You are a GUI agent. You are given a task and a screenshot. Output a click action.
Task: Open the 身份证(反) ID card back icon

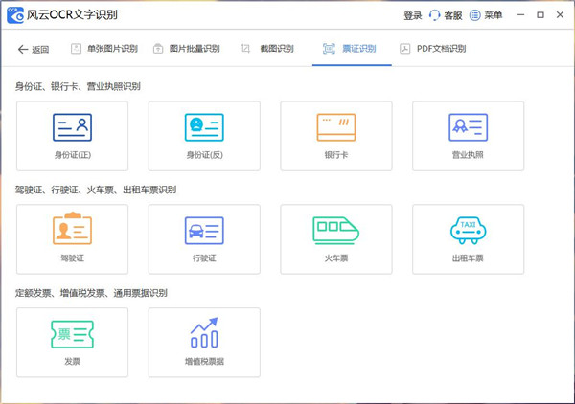click(204, 127)
